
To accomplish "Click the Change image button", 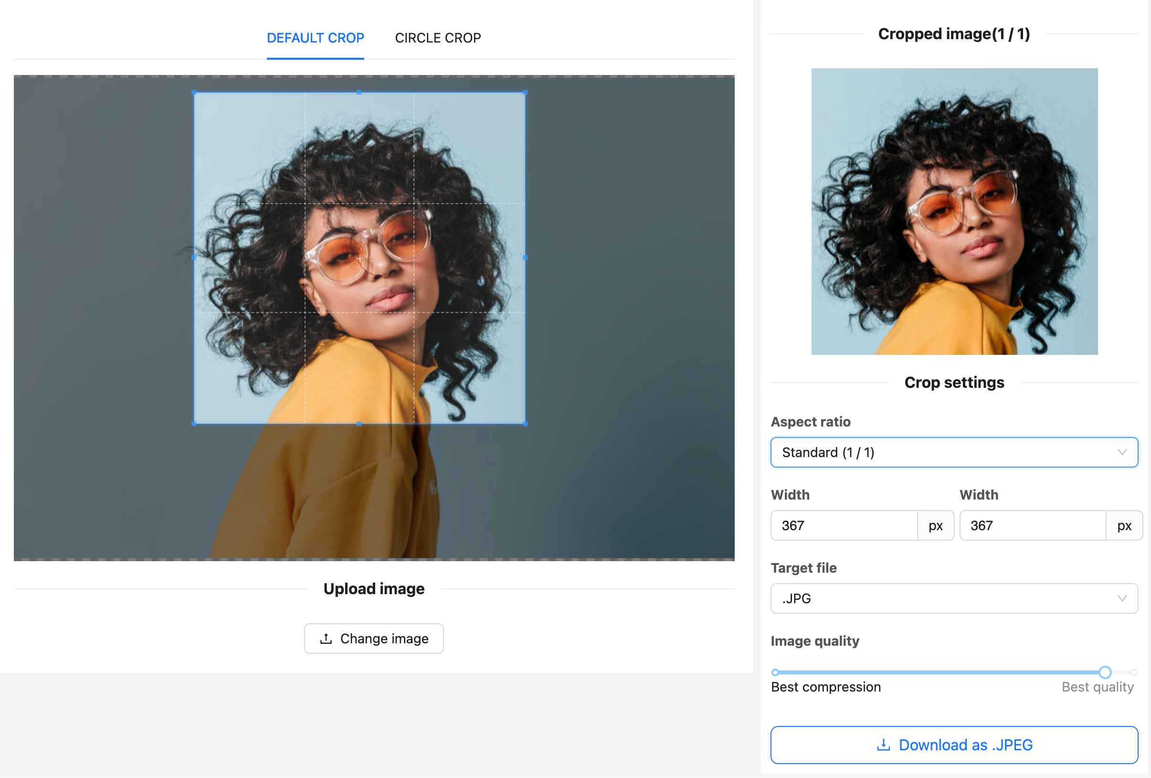I will pos(373,638).
